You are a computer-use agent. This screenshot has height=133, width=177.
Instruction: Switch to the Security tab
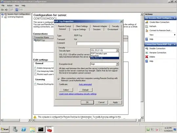[x=115, y=26]
